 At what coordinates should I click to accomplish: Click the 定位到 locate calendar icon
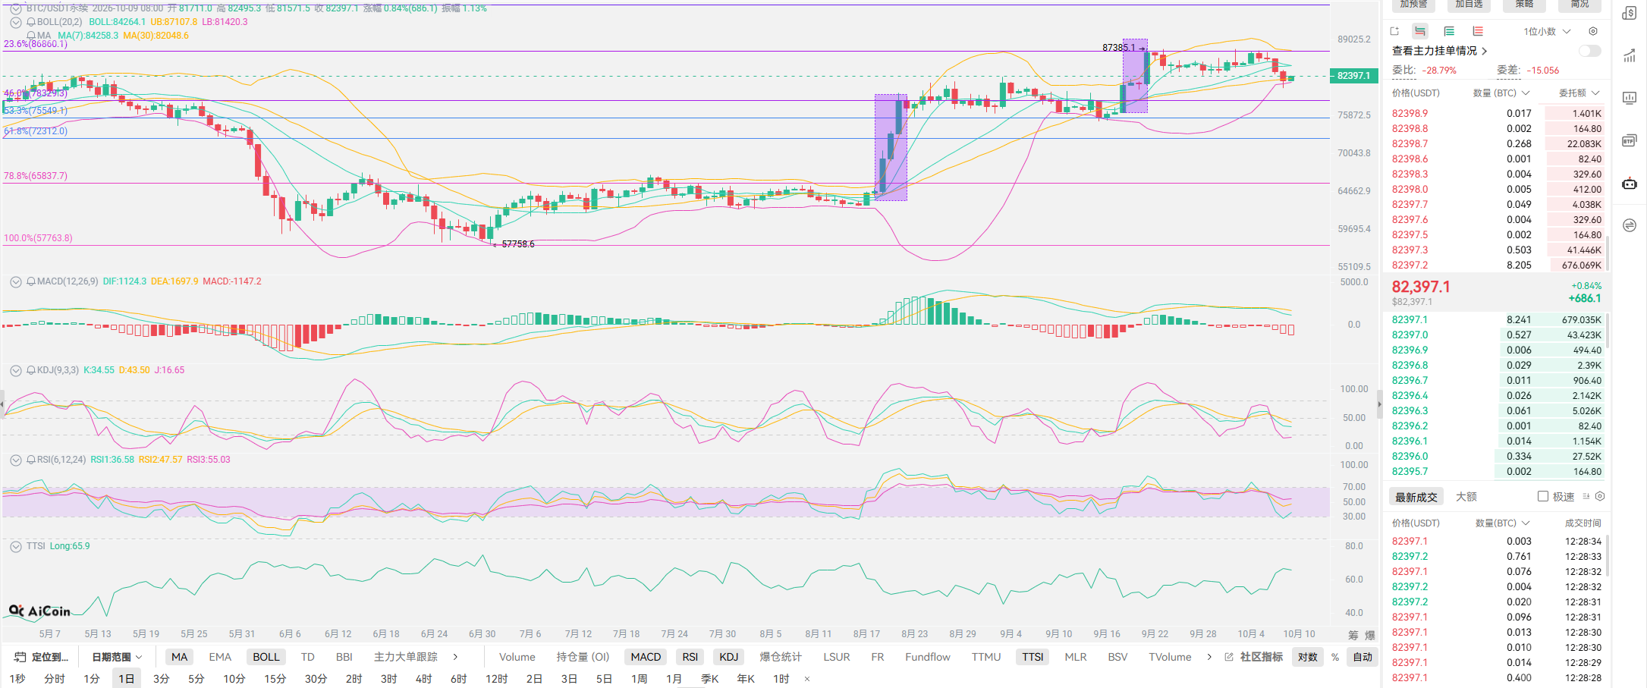click(20, 657)
